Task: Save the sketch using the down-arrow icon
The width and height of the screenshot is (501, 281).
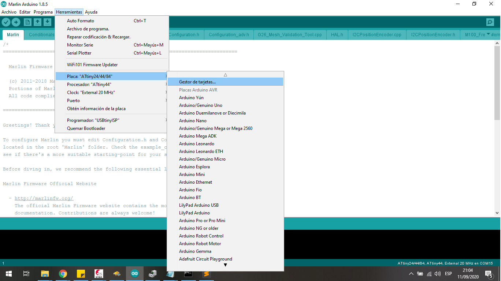Action: coord(47,22)
